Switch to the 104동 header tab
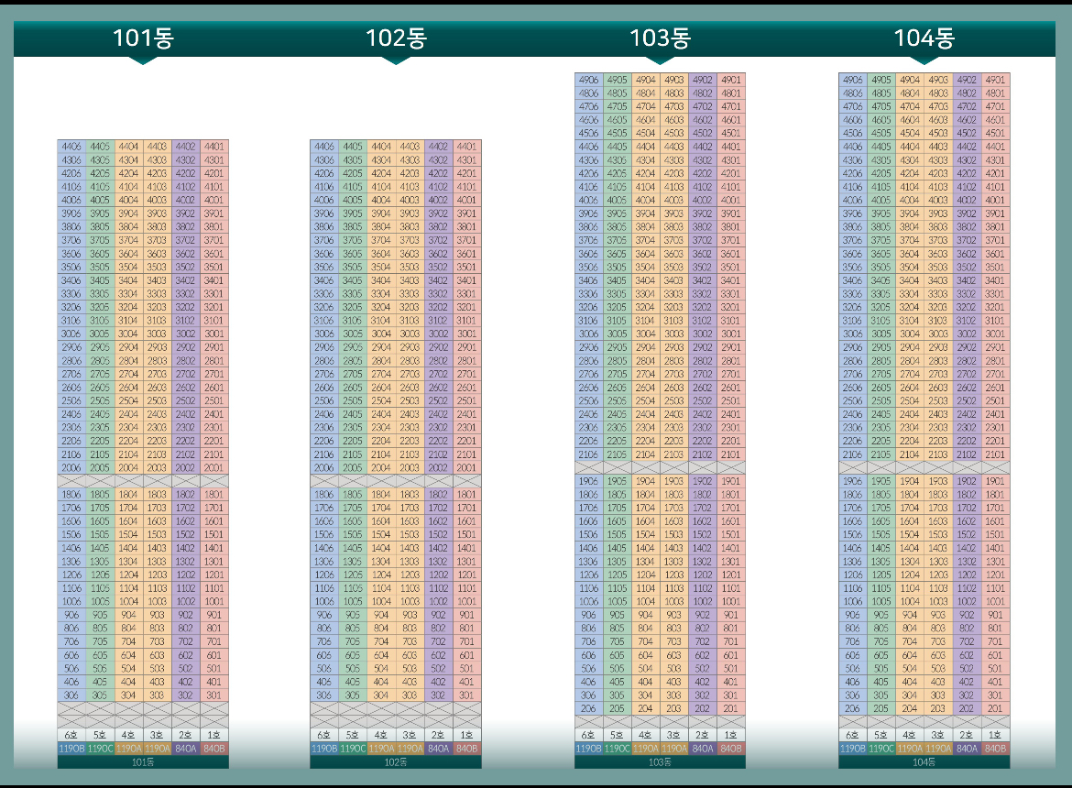Image resolution: width=1072 pixels, height=788 pixels. coord(924,38)
